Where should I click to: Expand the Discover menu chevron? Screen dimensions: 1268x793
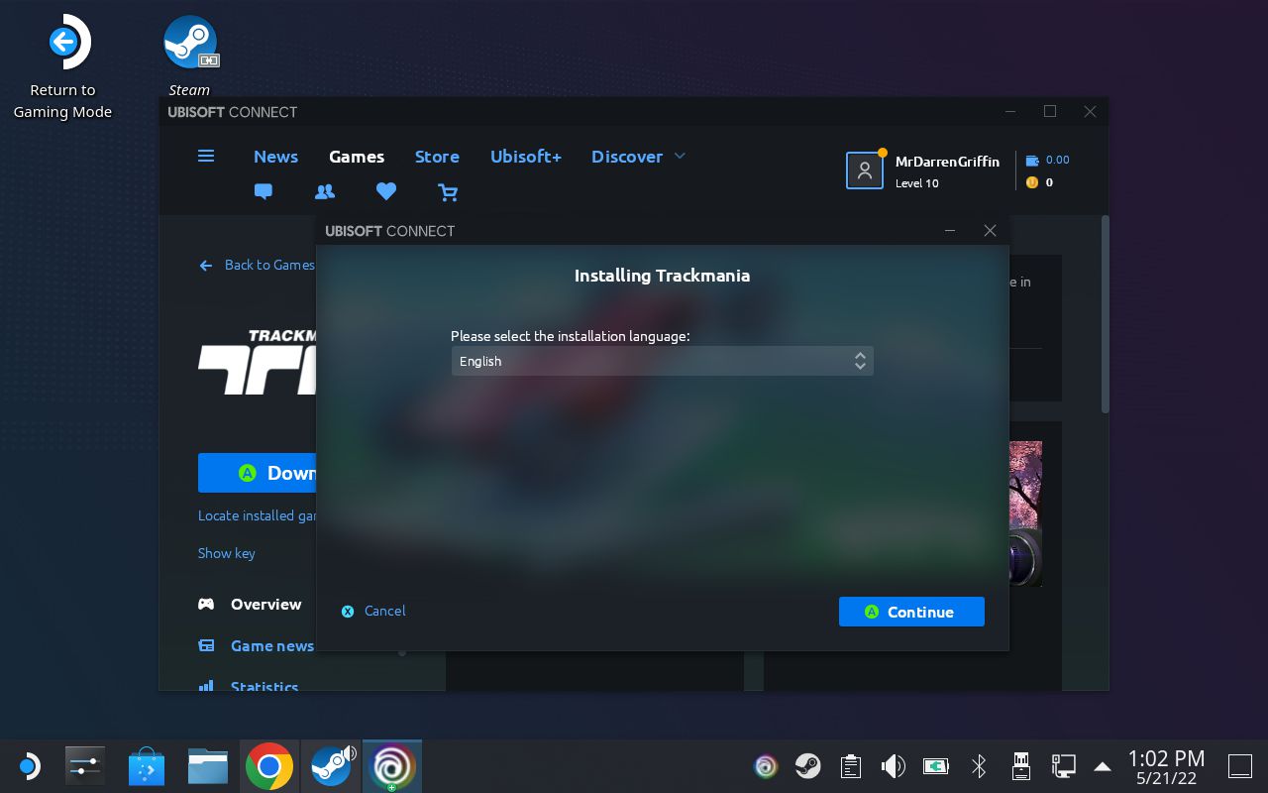(x=680, y=156)
